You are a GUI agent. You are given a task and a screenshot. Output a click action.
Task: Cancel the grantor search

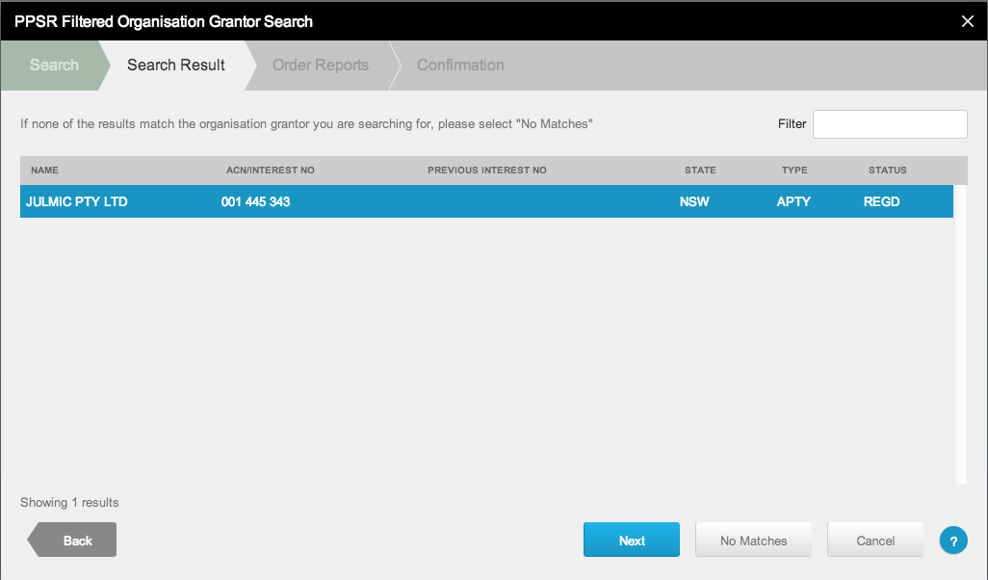875,540
